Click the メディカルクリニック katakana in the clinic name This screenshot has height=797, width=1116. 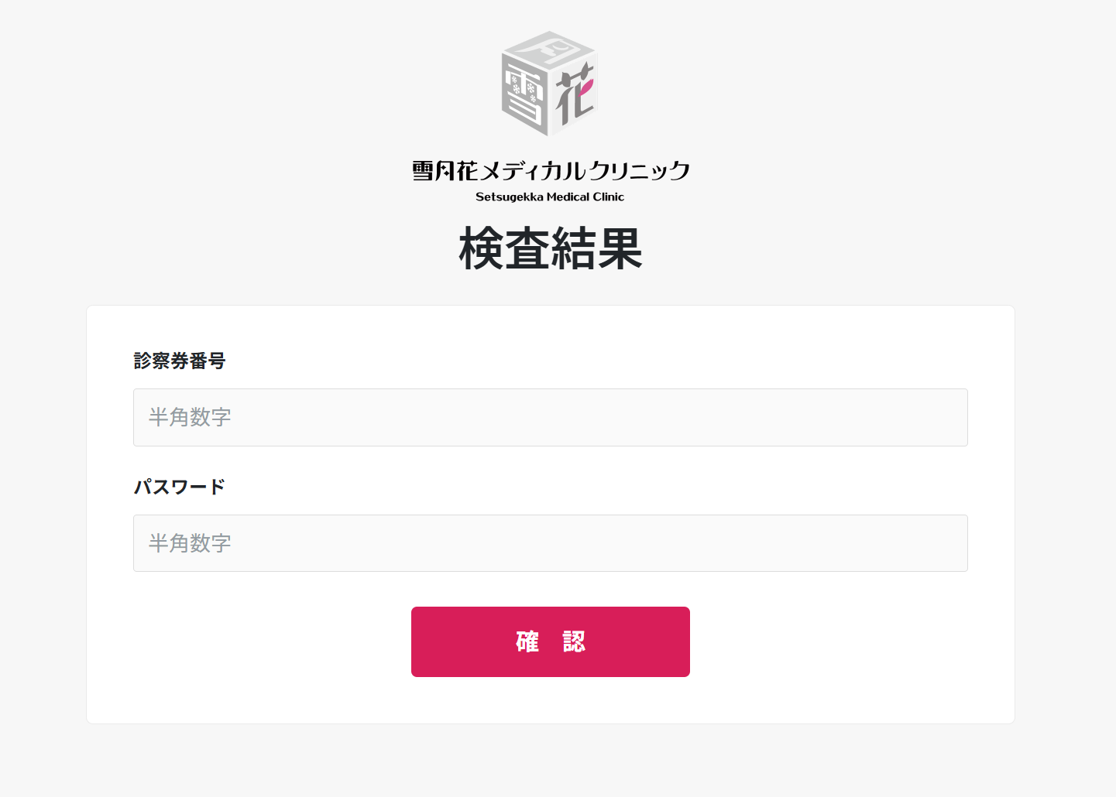pyautogui.click(x=585, y=170)
